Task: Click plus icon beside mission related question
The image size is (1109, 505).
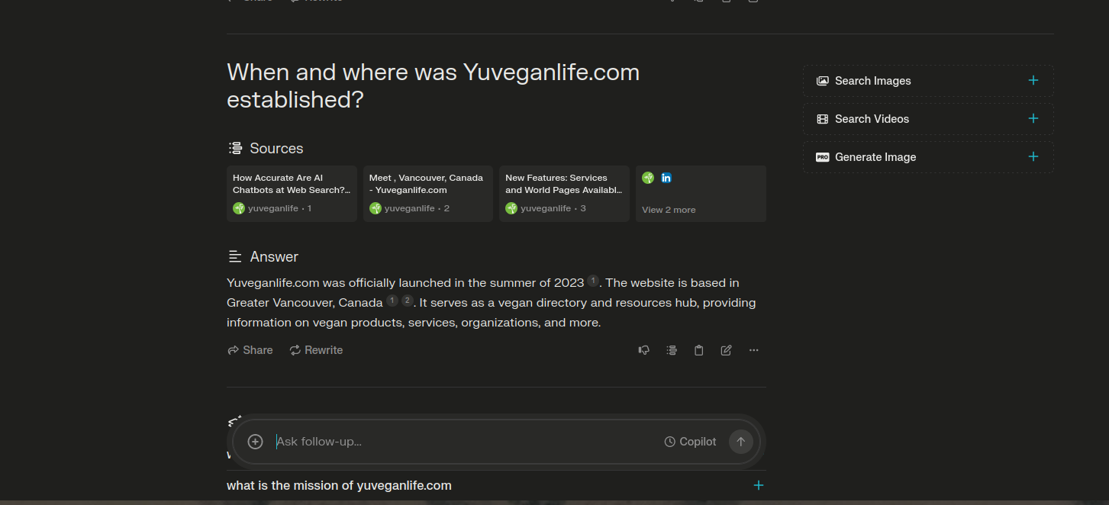Action: (759, 485)
